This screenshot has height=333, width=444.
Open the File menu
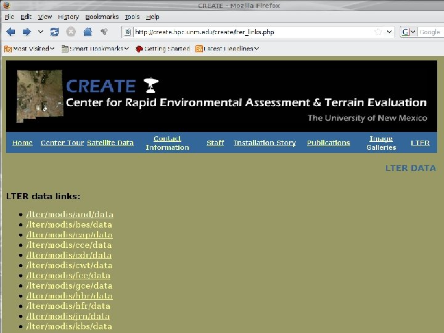pyautogui.click(x=9, y=17)
